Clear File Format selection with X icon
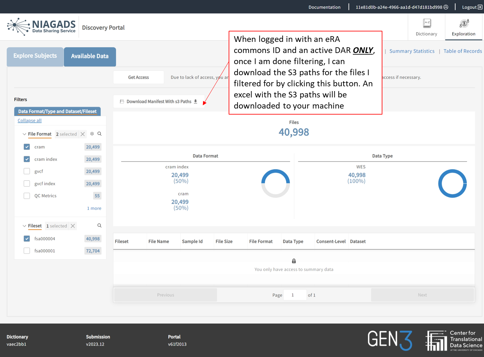Viewport: 484px width, 357px height. [83, 134]
